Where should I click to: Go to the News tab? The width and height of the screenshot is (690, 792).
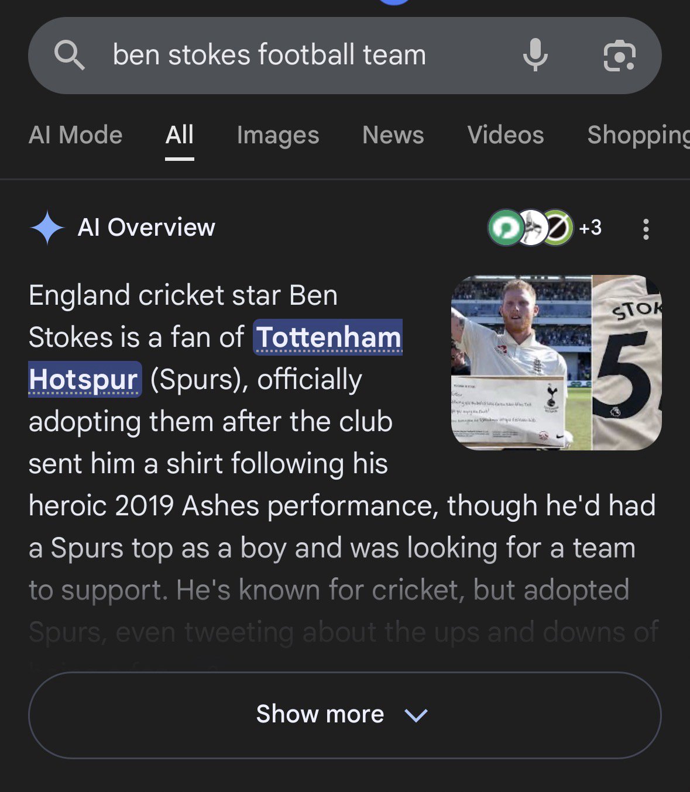coord(393,135)
